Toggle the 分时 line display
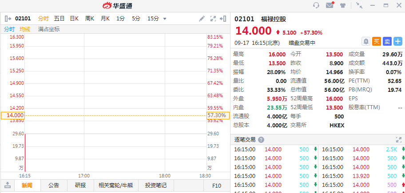Screen dimensions: 405x193 [x=9, y=29]
